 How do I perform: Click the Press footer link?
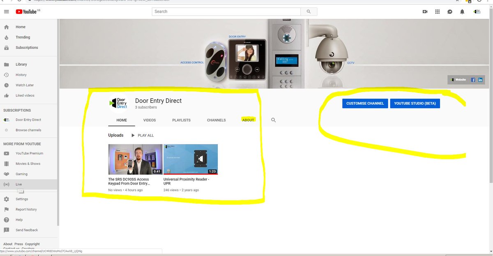point(18,244)
